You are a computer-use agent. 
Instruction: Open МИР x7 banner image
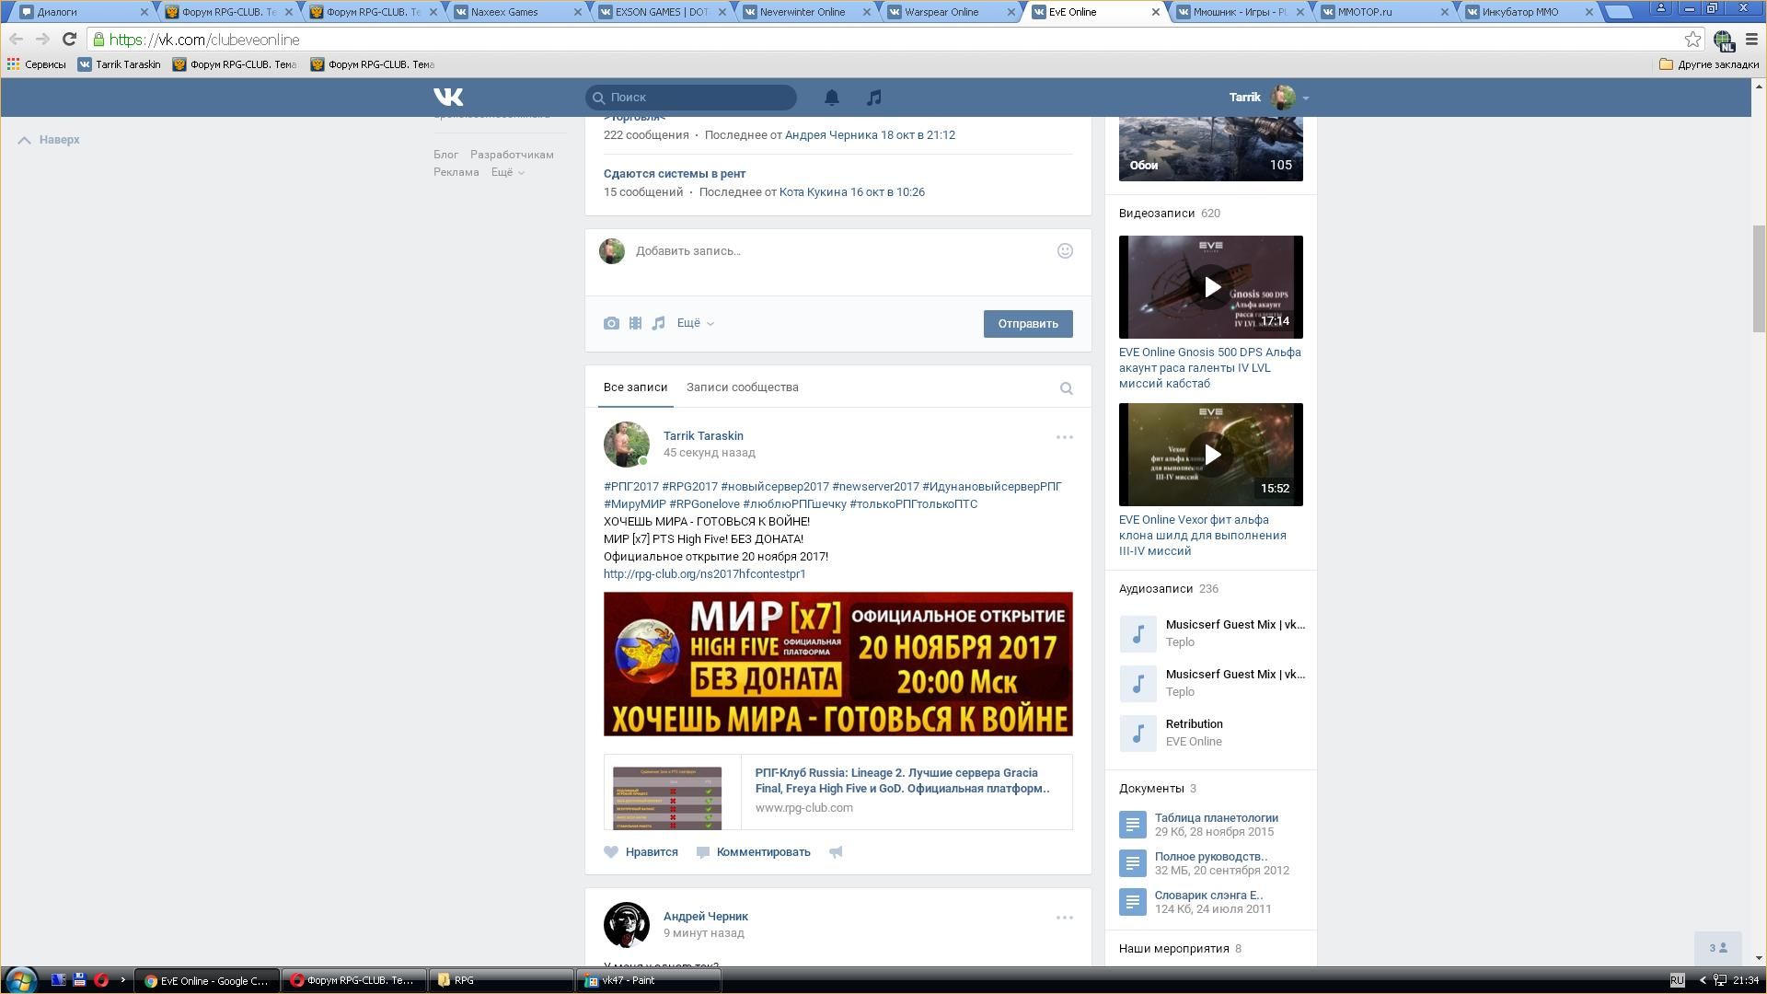(x=837, y=665)
